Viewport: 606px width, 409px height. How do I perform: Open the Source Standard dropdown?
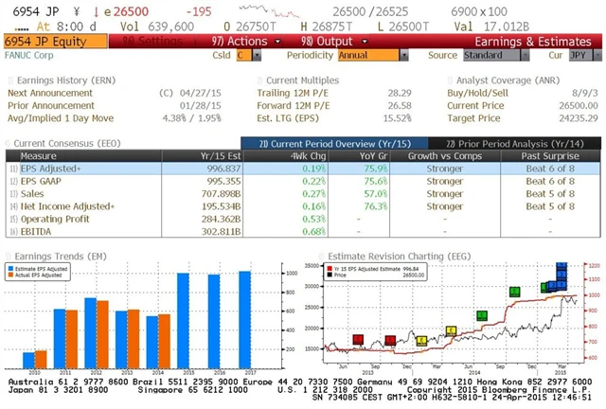point(488,56)
